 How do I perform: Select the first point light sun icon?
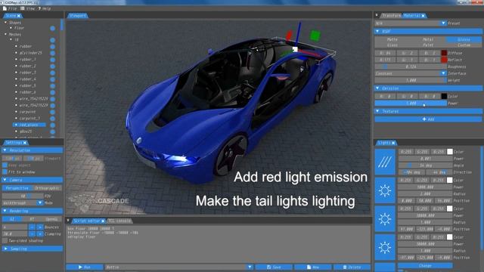point(385,190)
